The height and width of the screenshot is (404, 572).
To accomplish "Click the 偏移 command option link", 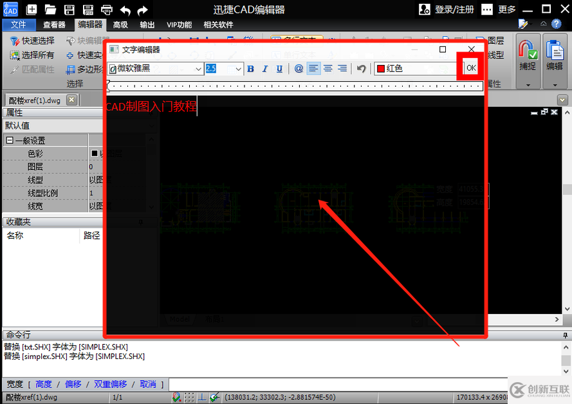I will [73, 384].
